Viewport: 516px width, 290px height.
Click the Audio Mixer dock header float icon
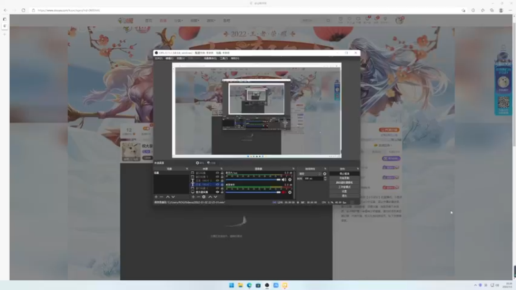click(293, 169)
